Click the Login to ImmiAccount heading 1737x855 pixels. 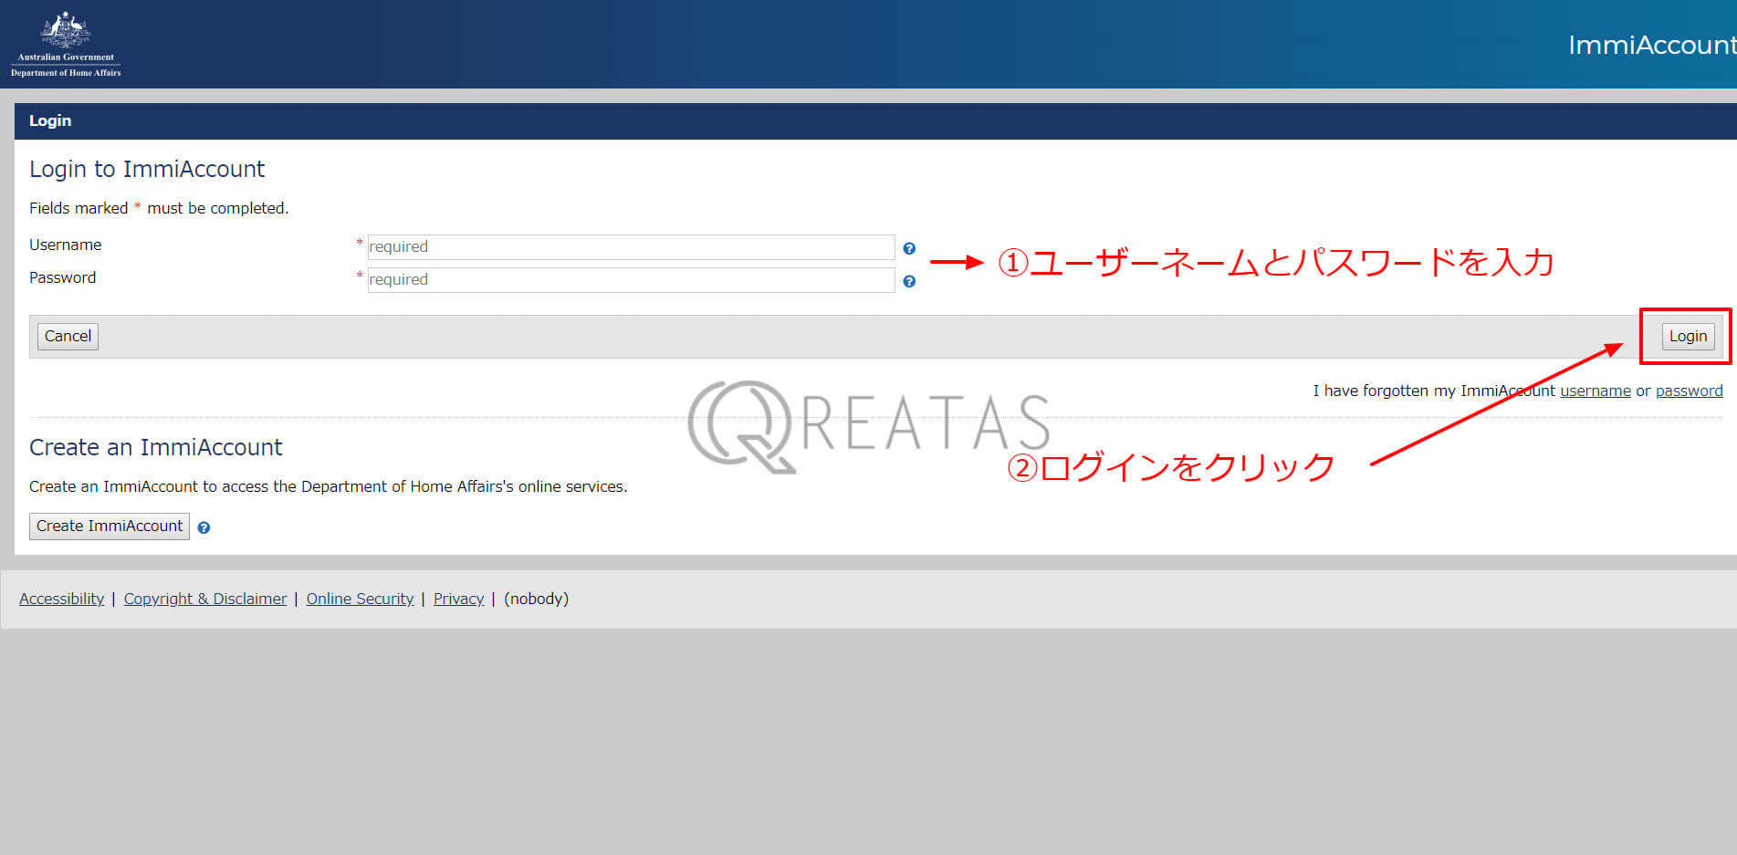147,169
